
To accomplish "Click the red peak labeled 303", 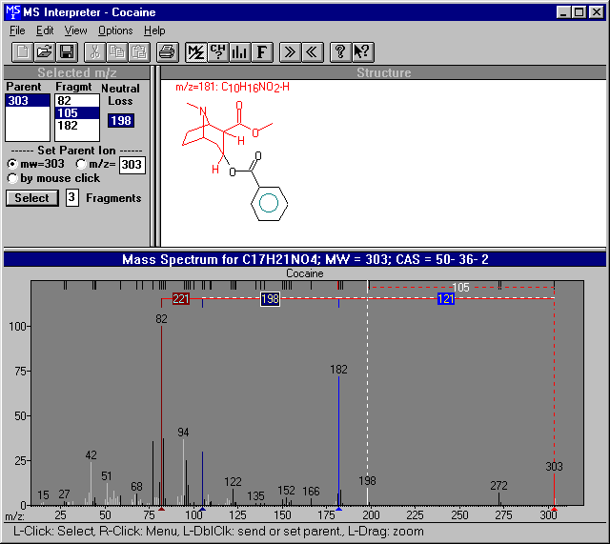I will 555,489.
